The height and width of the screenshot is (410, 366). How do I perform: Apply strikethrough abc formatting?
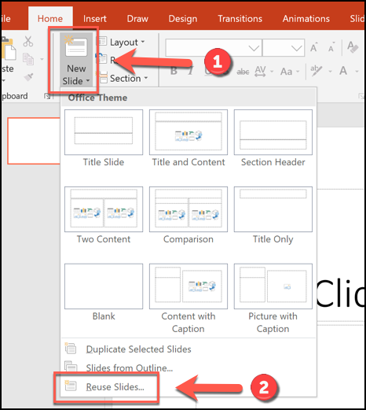(x=243, y=72)
